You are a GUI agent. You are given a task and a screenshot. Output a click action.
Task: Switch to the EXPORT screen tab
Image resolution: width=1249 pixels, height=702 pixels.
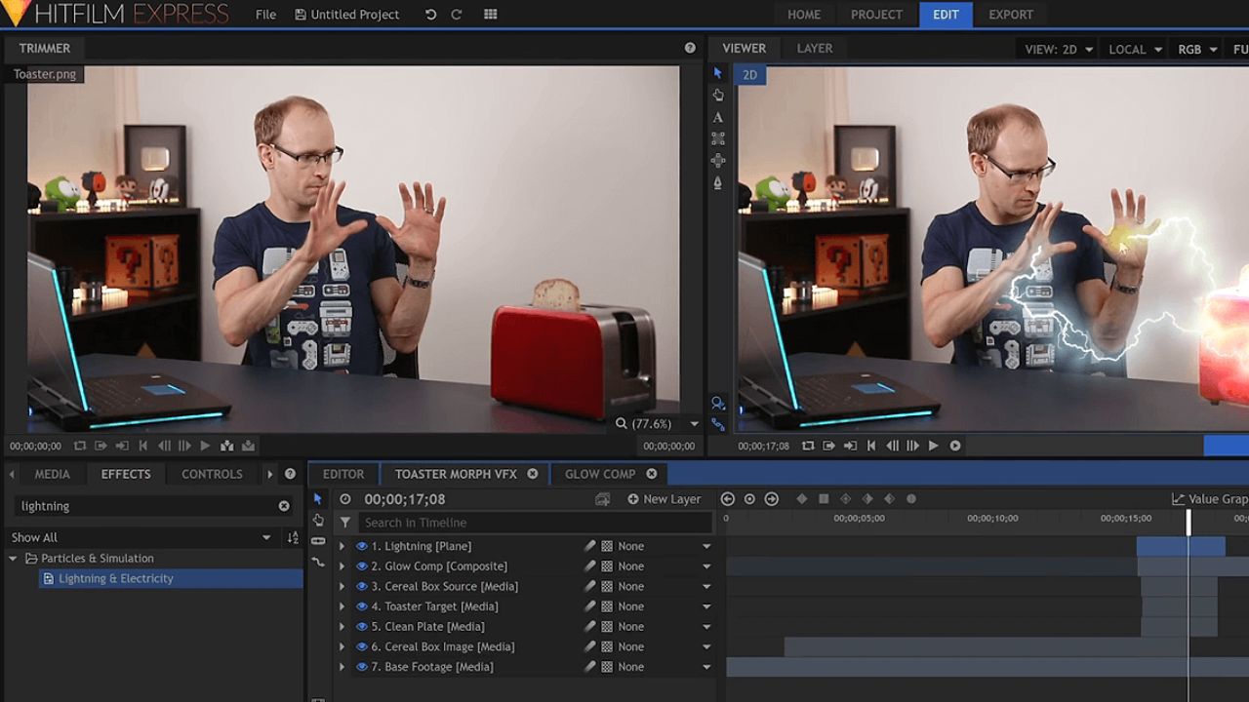point(1011,15)
